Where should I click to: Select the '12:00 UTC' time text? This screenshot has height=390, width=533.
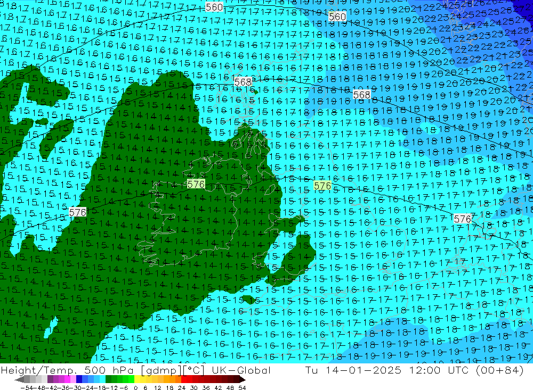pos(439,370)
